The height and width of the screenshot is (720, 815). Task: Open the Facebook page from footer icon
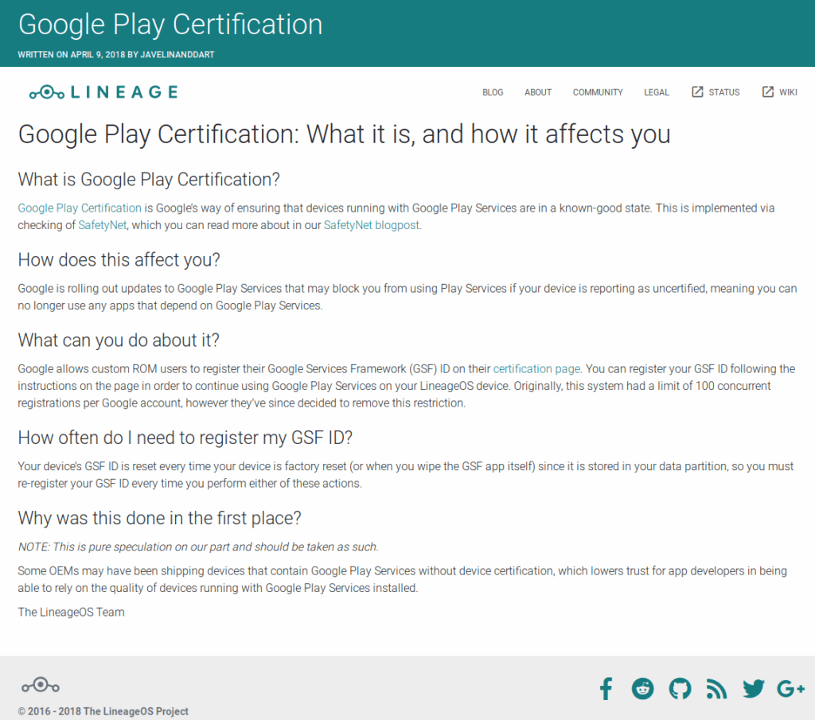point(606,689)
